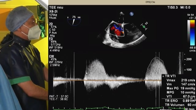Viewport: 196px width, 110px height.
Task: Click the MI 0.0 mechanical index readout
Action: 185,7
